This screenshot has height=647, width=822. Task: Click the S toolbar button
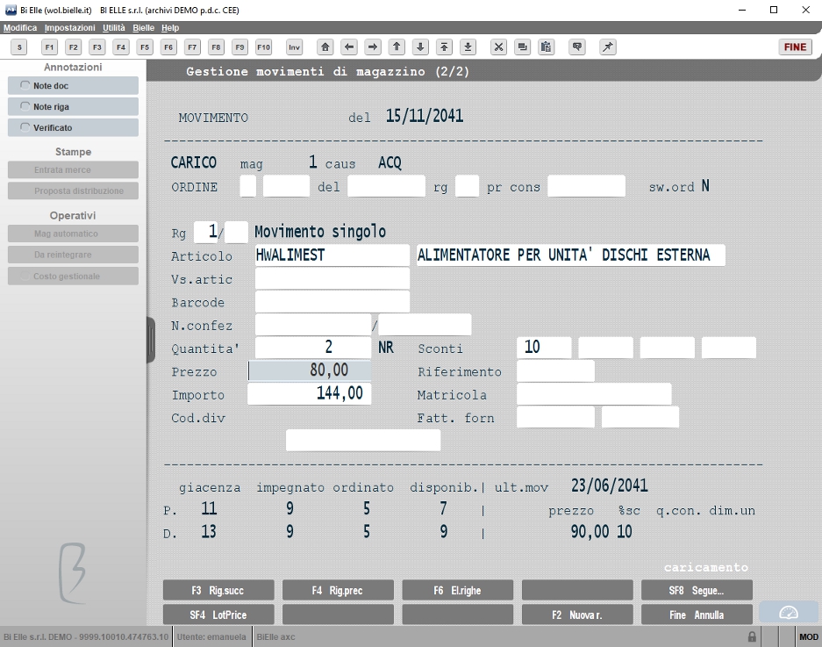[19, 47]
